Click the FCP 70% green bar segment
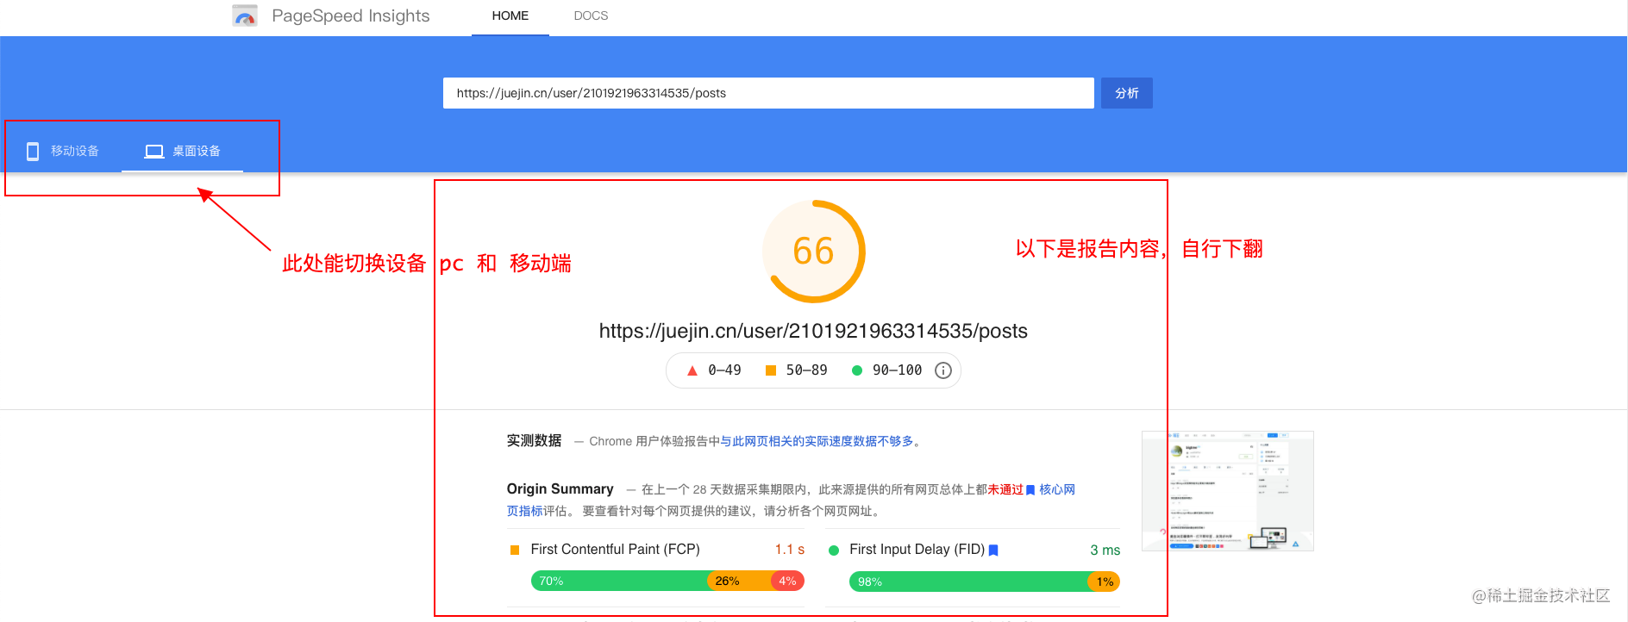The image size is (1628, 622). 619,582
